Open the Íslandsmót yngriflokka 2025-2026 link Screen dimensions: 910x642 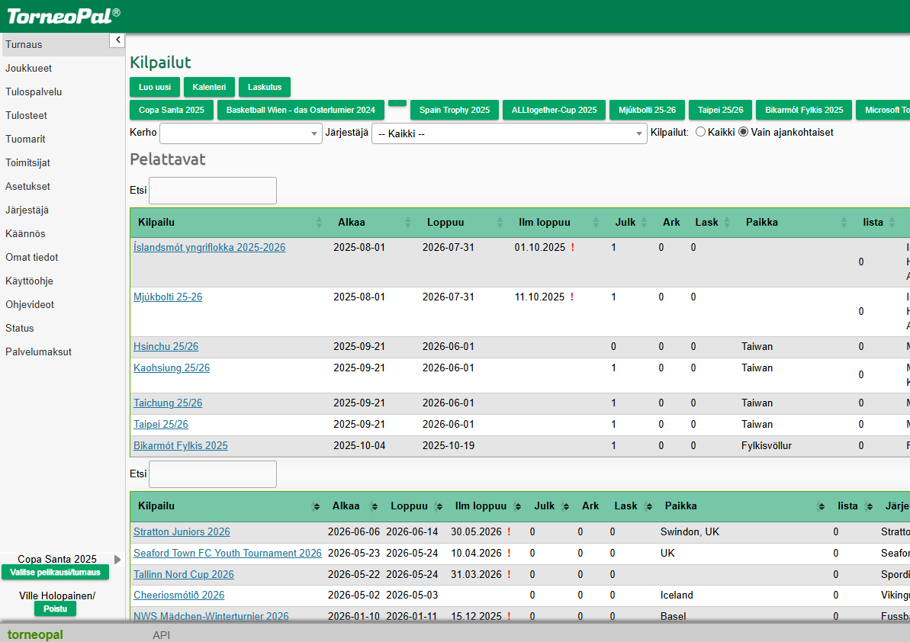click(210, 247)
